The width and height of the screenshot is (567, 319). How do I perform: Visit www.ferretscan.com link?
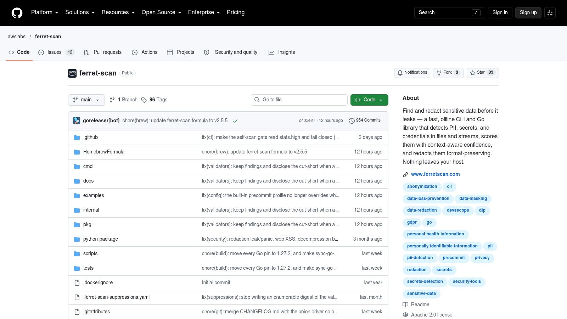(x=436, y=174)
